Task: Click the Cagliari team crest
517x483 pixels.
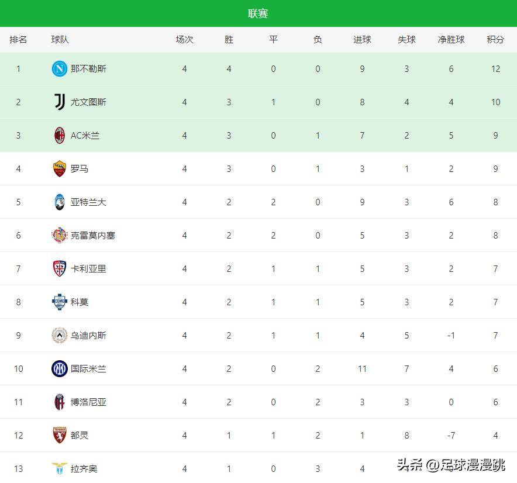Action: [60, 269]
